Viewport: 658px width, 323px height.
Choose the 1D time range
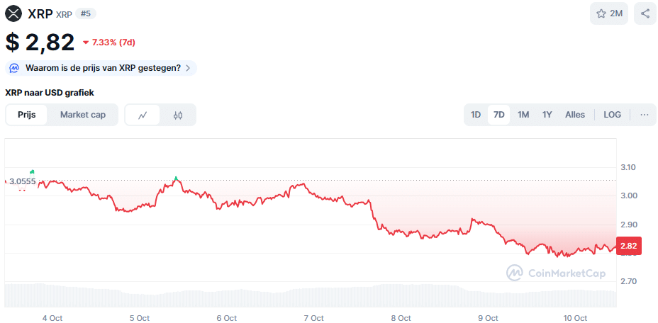pos(476,115)
